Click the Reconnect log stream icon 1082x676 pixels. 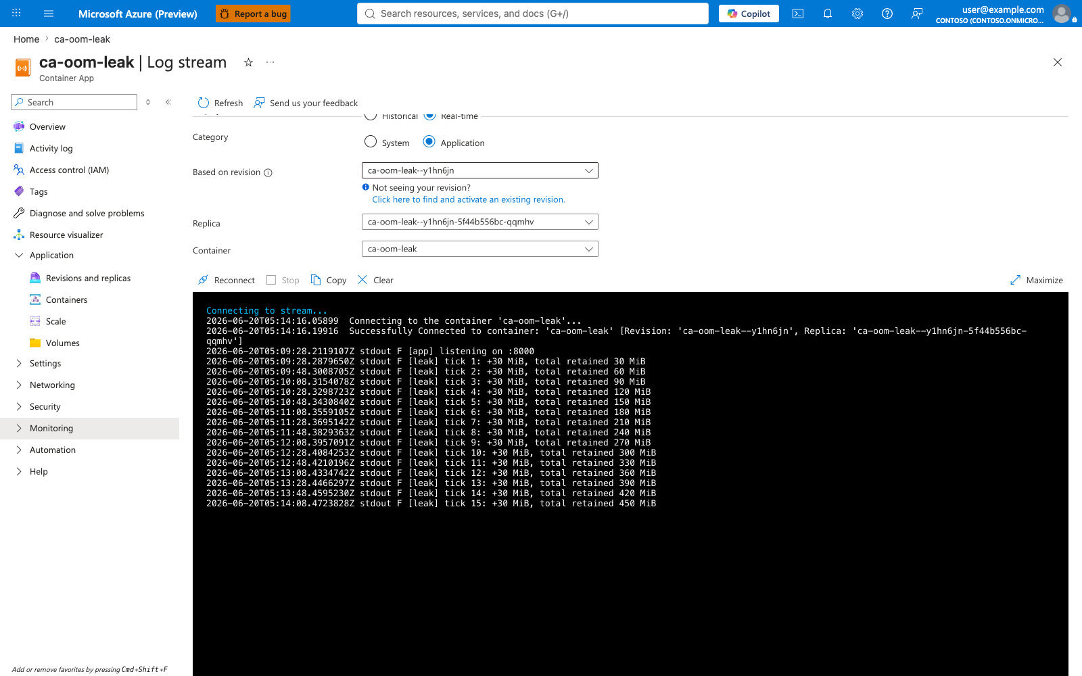(203, 280)
